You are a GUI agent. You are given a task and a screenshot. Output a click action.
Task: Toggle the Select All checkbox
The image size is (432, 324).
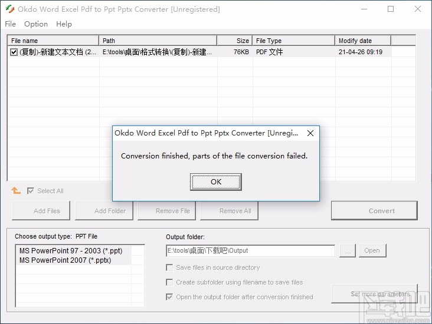click(31, 191)
